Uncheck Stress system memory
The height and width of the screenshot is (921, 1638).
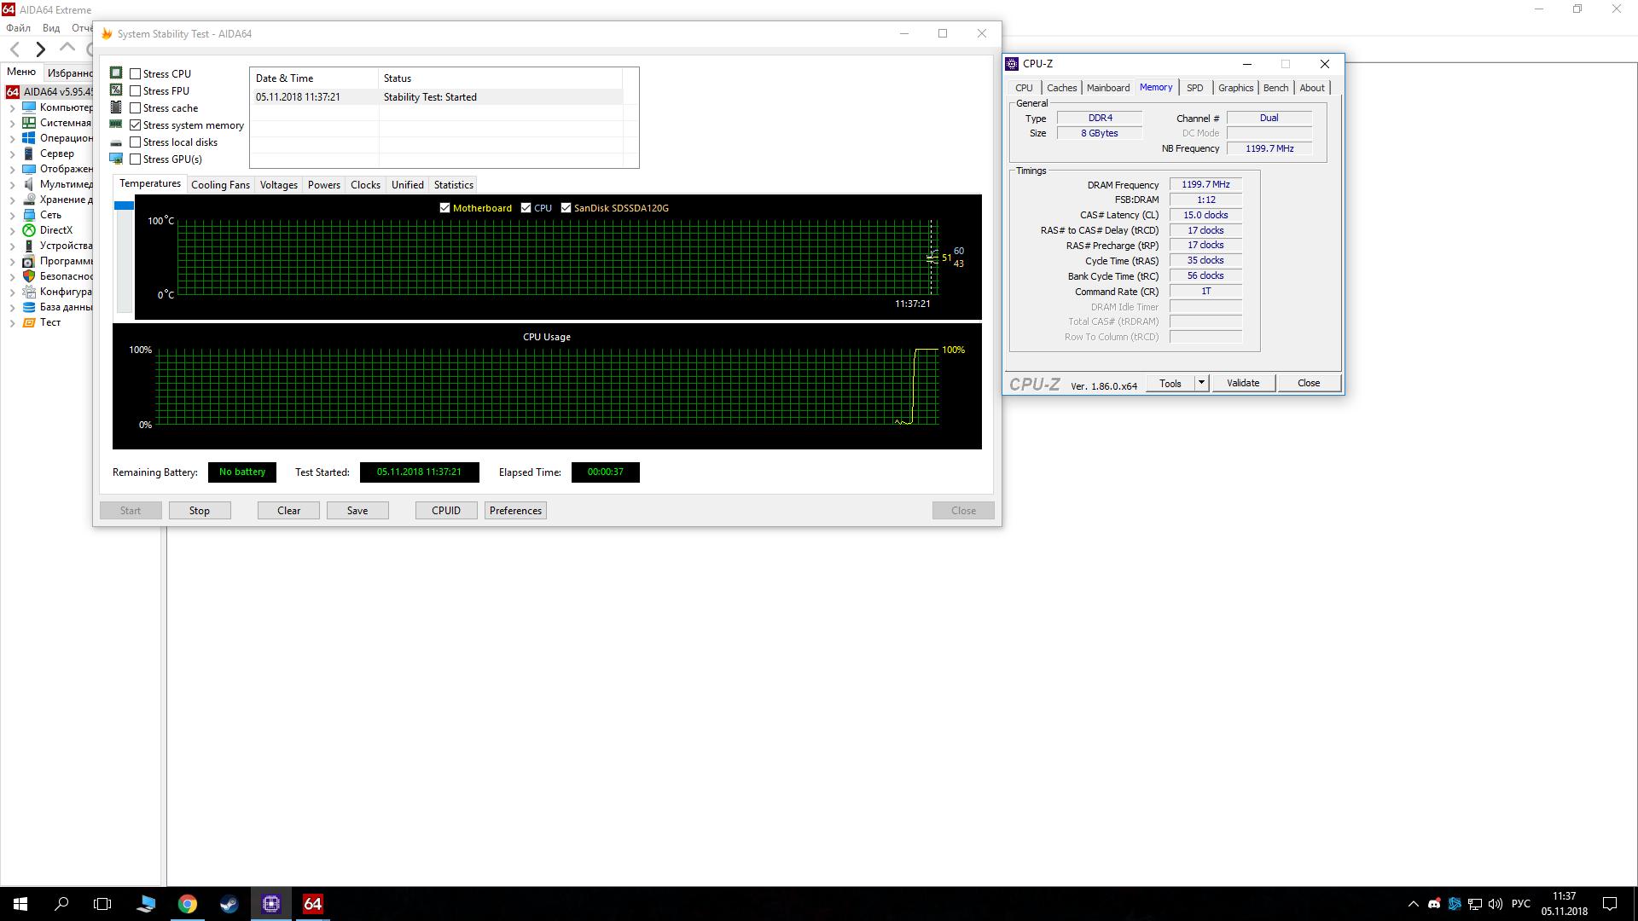135,125
